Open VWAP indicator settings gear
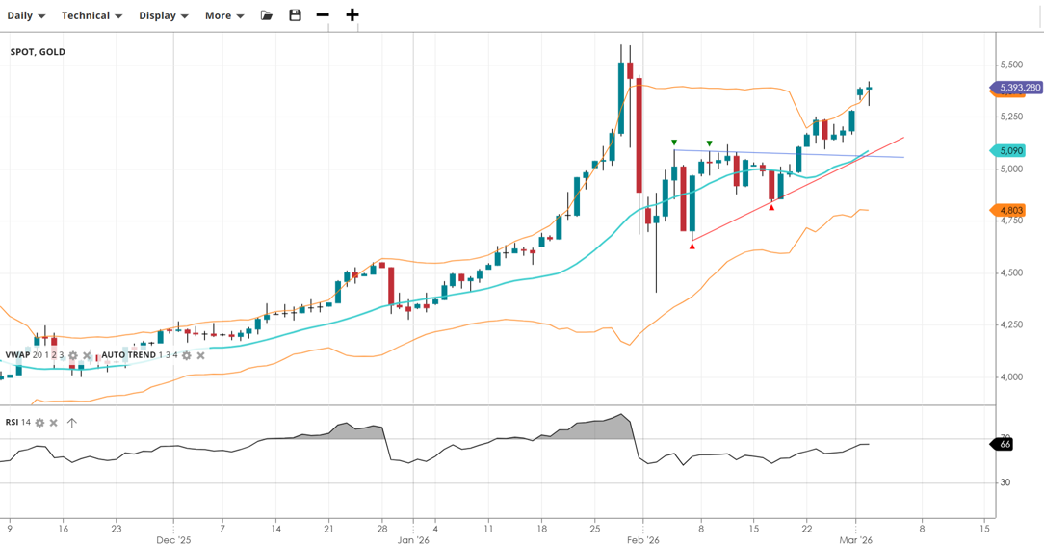1044x545 pixels. click(73, 355)
